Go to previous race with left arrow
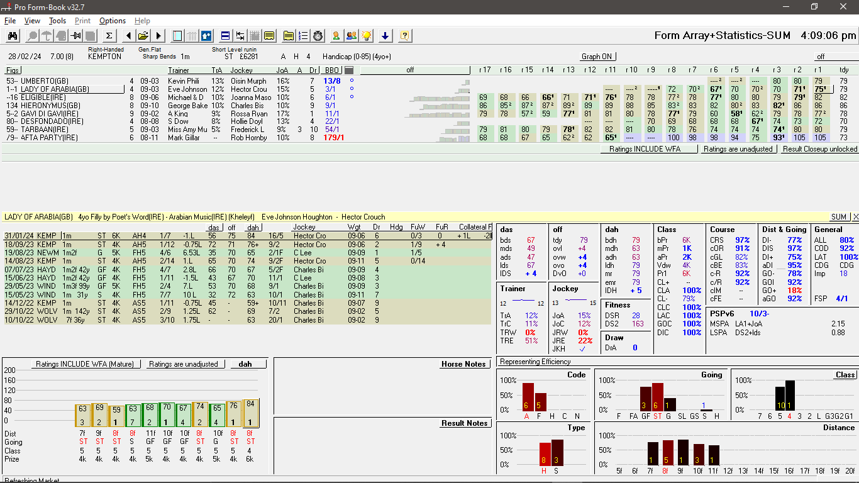 point(129,36)
